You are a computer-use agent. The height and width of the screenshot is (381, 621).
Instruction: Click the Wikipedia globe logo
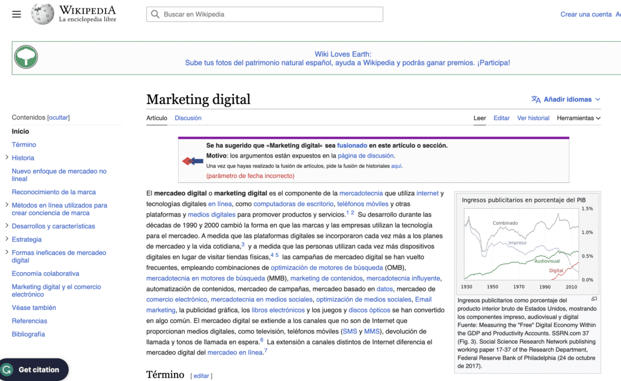click(x=42, y=14)
